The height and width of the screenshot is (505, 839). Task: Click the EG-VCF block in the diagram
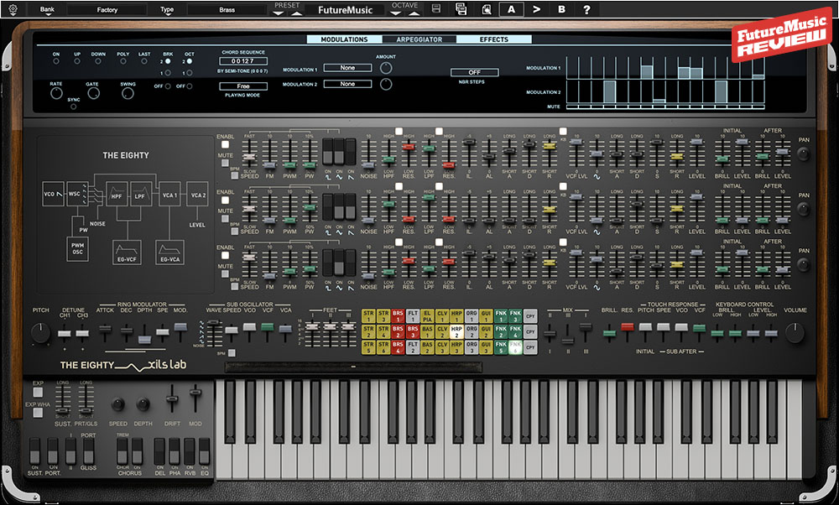128,252
